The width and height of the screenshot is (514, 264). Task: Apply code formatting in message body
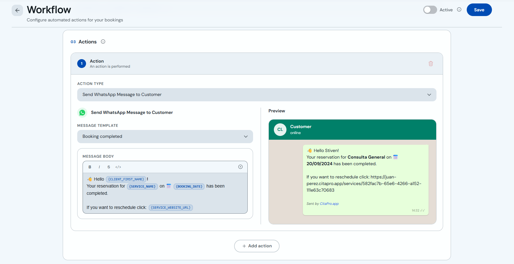pyautogui.click(x=118, y=167)
